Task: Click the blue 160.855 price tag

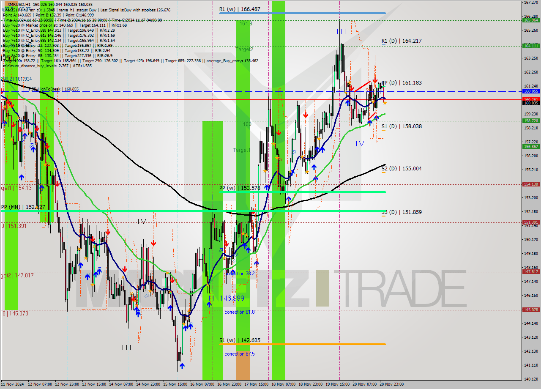Action: pos(530,91)
